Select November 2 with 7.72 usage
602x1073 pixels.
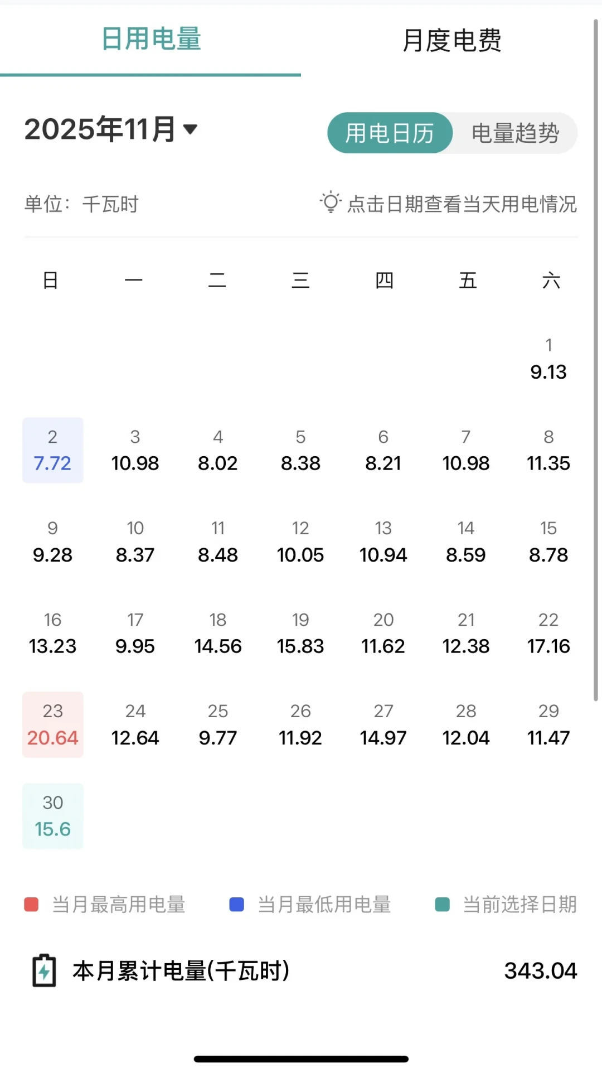(x=53, y=450)
